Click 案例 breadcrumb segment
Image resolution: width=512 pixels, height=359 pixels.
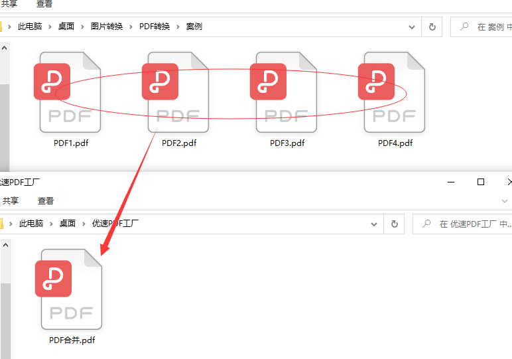194,27
